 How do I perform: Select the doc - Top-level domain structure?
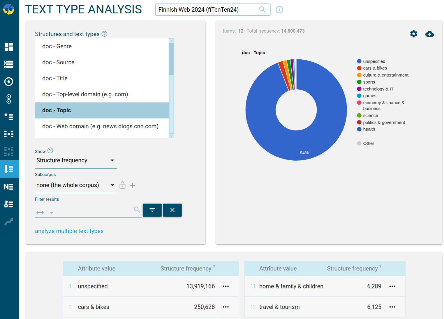(x=85, y=94)
